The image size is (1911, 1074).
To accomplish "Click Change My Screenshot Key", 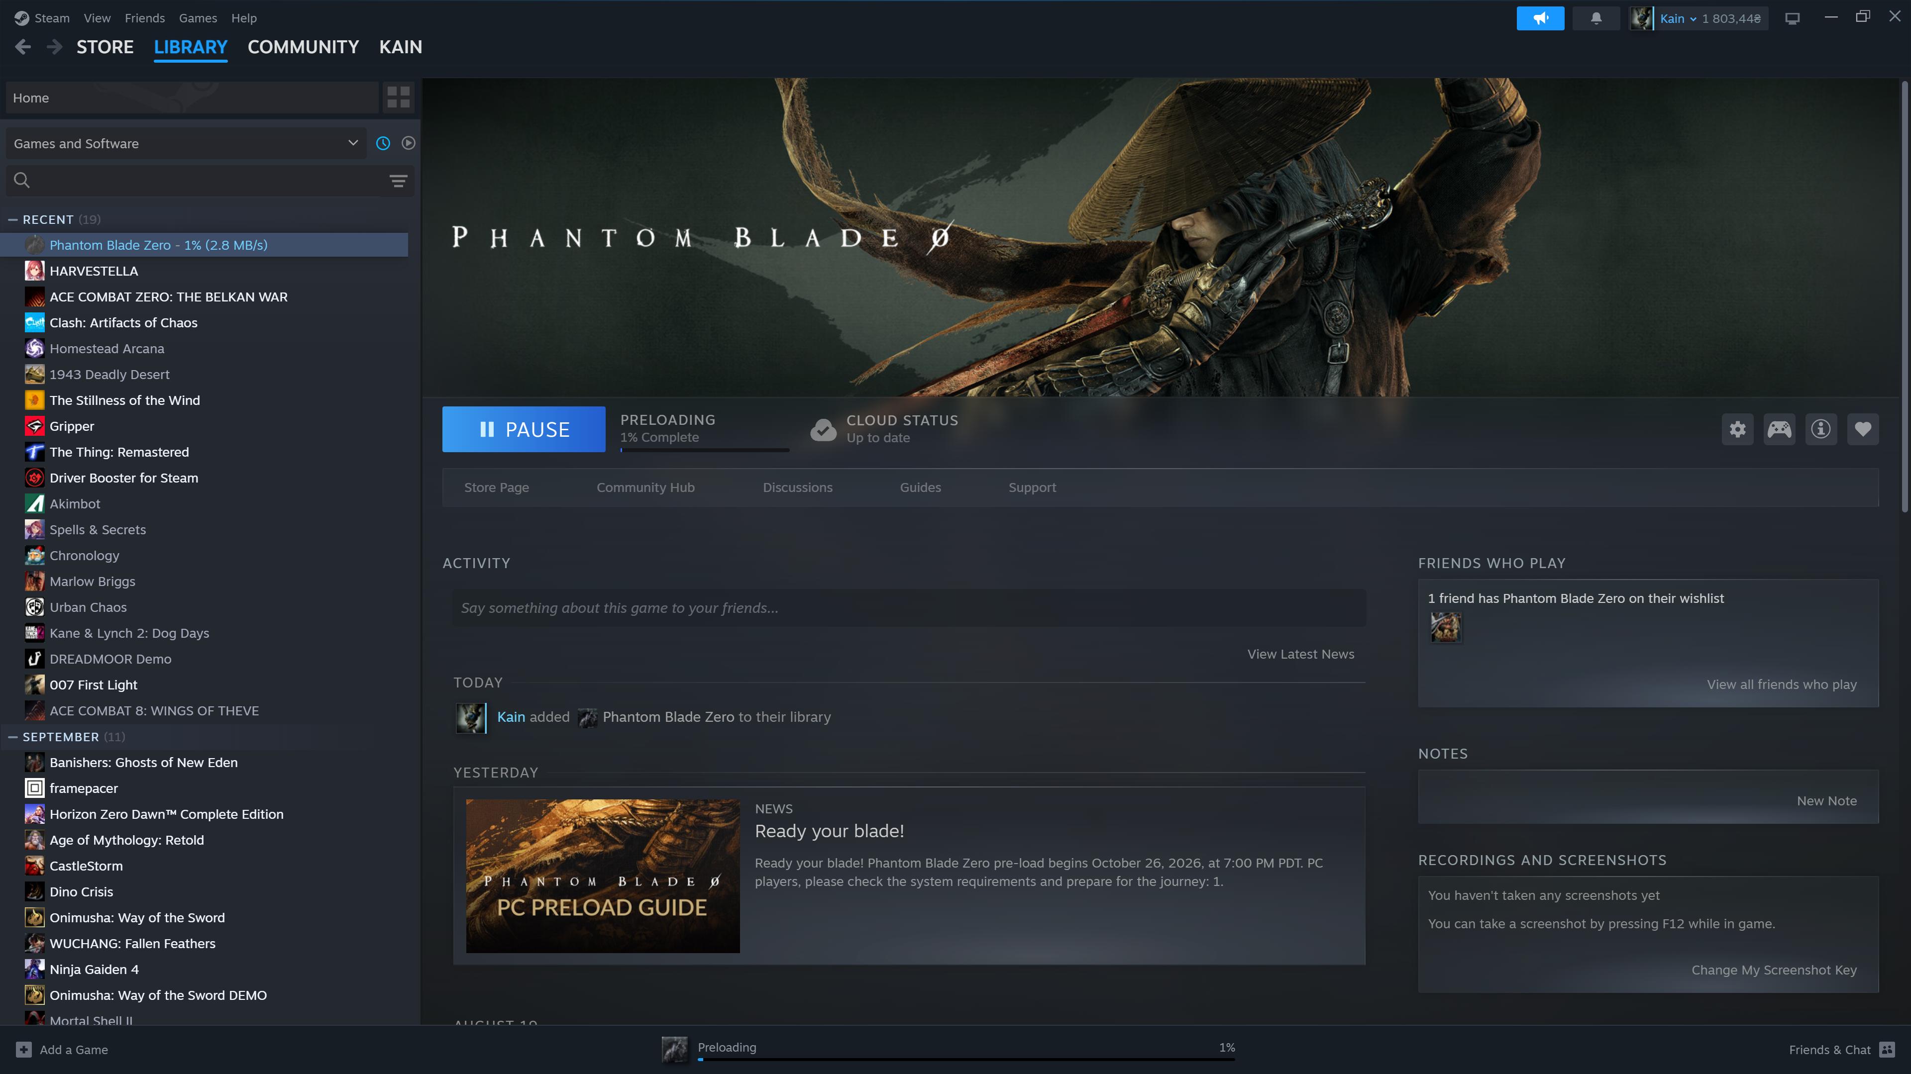I will click(1774, 970).
